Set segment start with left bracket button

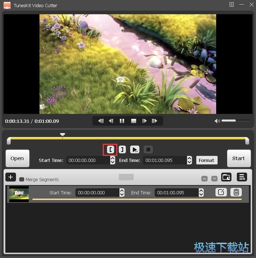pos(110,149)
